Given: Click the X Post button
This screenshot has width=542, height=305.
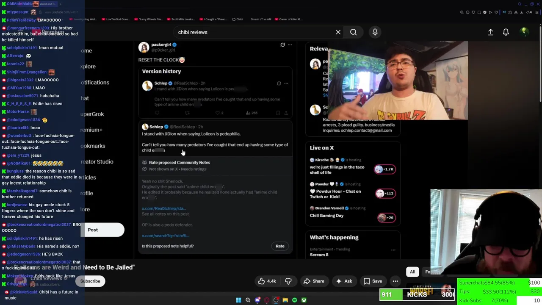Looking at the screenshot, I should click(102, 230).
